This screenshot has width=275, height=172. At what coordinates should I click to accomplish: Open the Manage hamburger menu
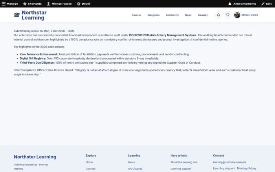(10, 4)
